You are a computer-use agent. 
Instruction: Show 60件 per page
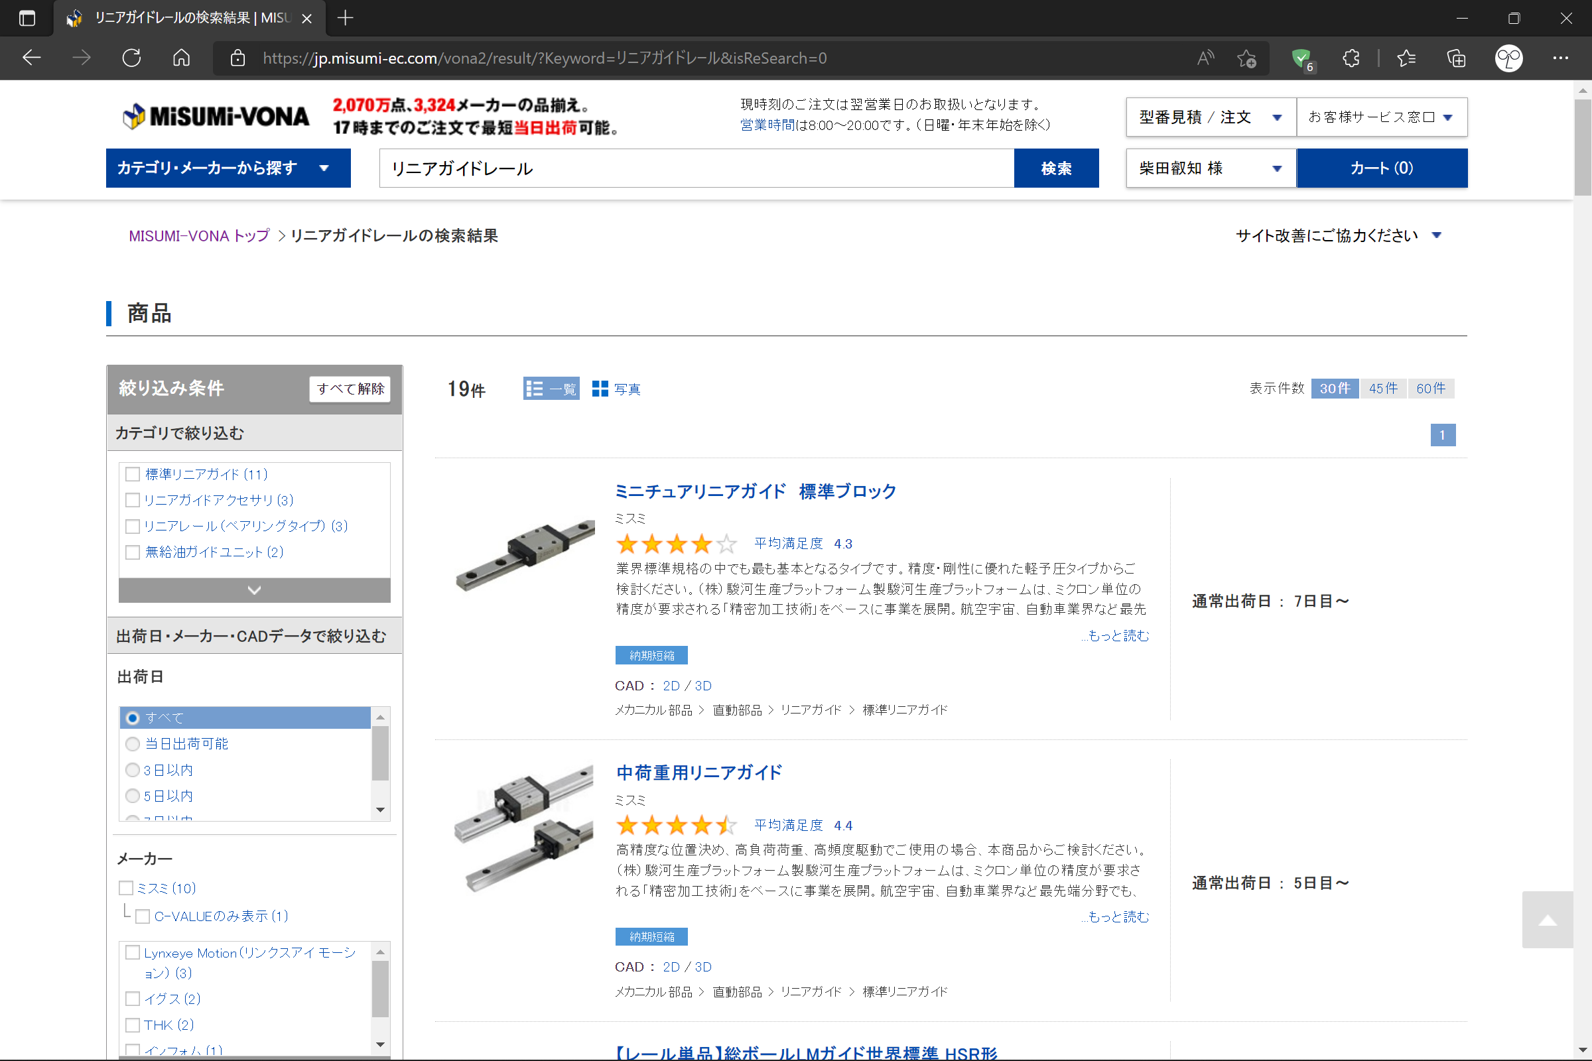point(1431,389)
